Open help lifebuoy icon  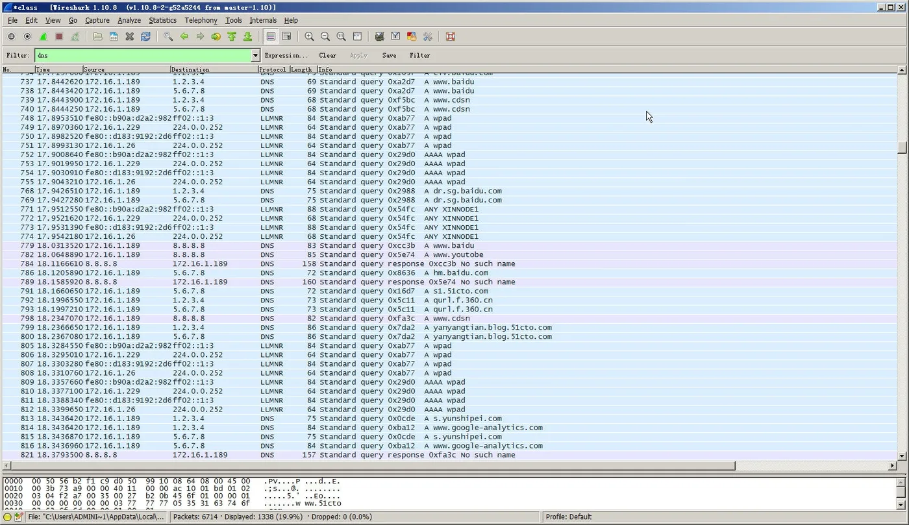(451, 37)
